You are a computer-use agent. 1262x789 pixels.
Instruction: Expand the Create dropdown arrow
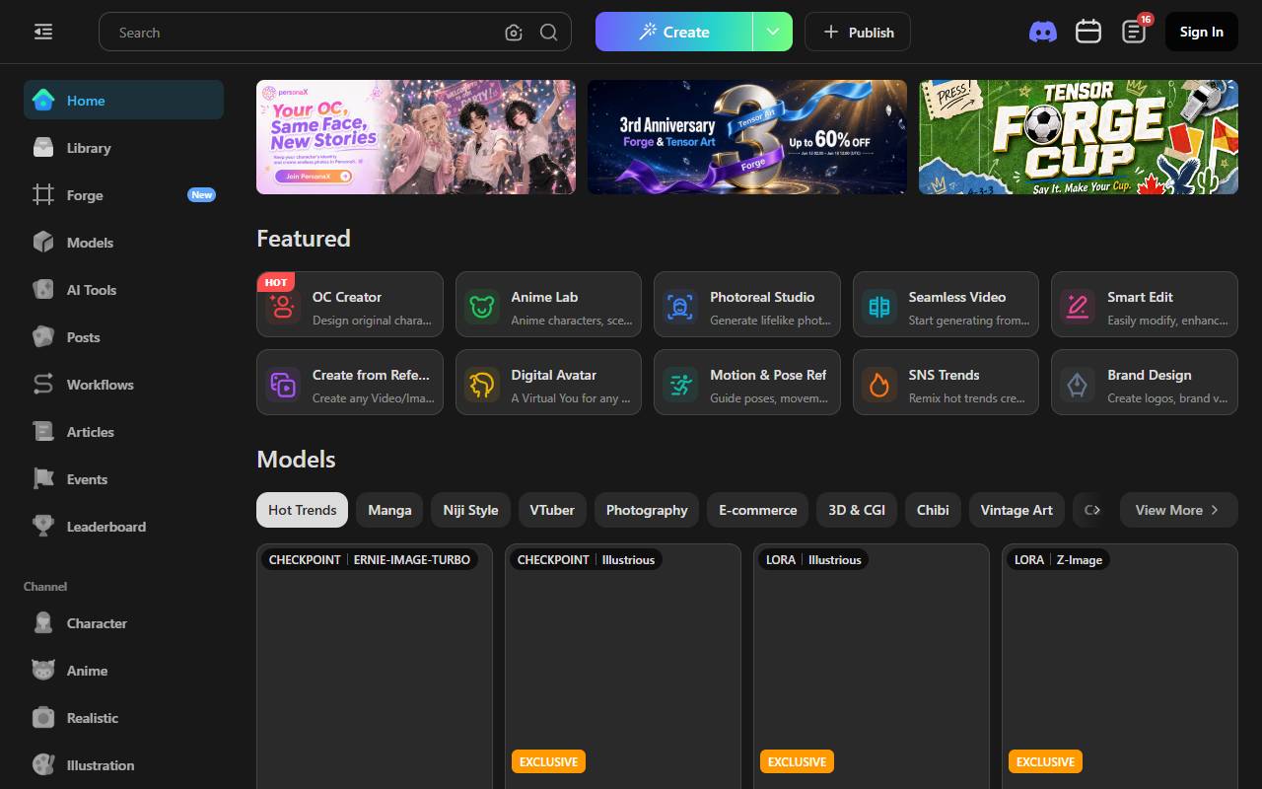tap(773, 32)
